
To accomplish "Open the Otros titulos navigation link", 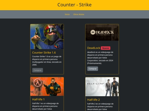I will 79,14.
